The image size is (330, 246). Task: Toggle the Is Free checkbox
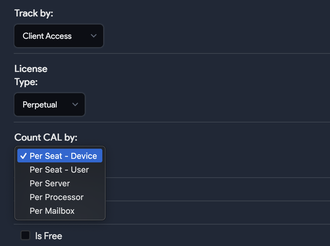pos(25,236)
